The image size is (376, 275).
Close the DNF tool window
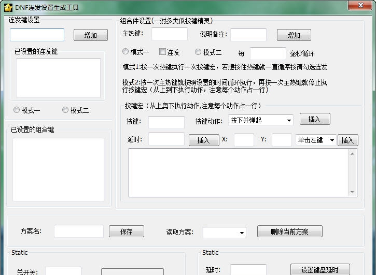[360, 5]
